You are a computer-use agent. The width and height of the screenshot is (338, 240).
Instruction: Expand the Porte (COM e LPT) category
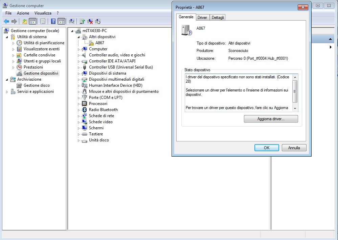tap(79, 98)
